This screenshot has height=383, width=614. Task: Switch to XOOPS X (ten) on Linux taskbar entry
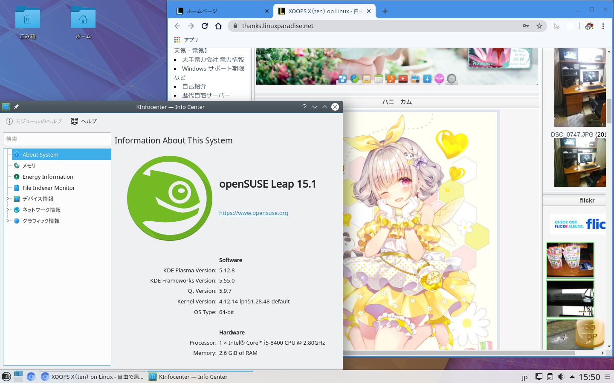[x=92, y=377]
